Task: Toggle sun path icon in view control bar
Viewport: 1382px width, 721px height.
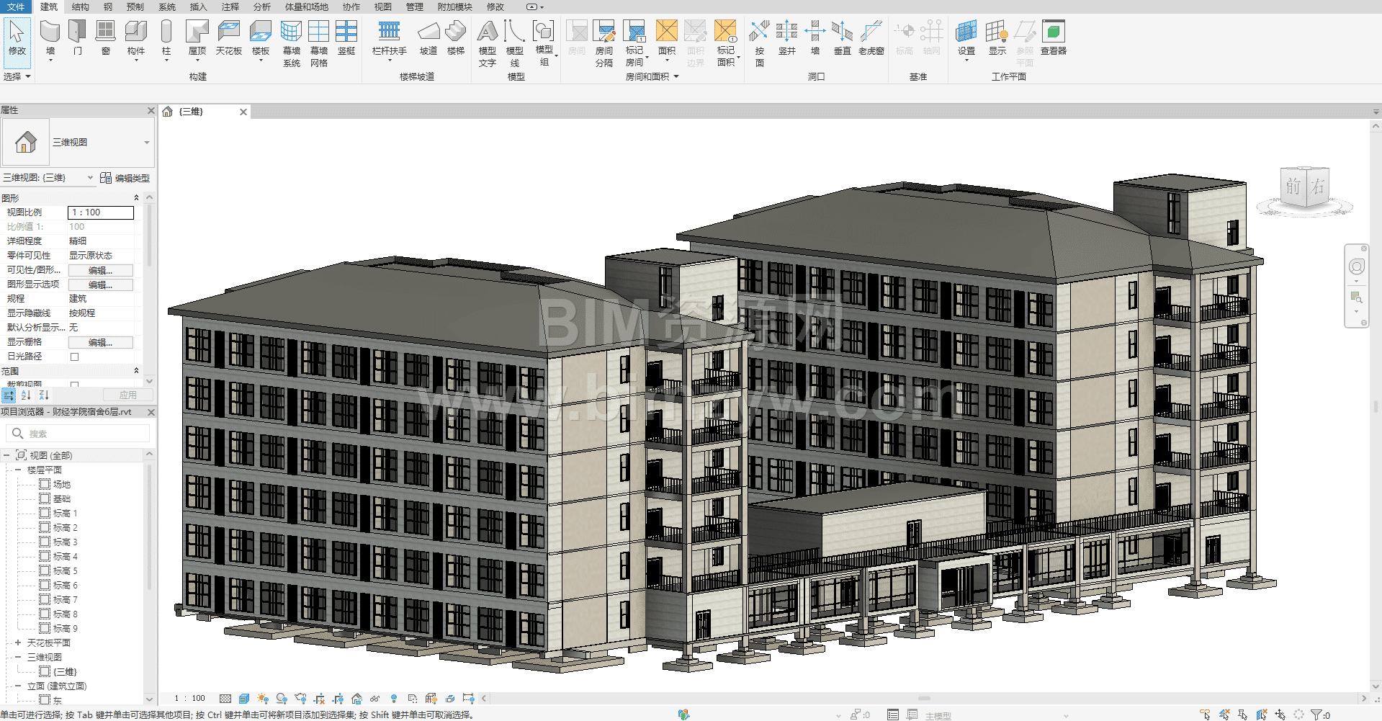Action: point(263,699)
